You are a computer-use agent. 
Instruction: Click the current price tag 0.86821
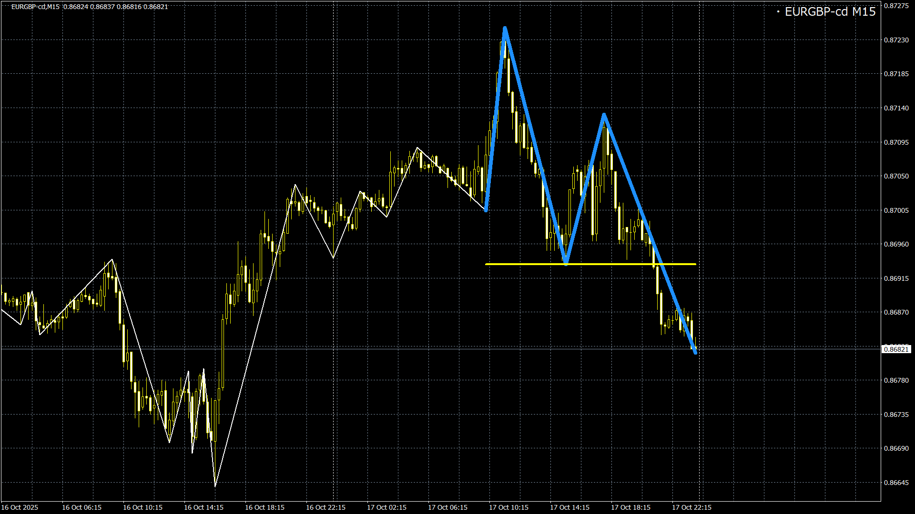point(896,349)
